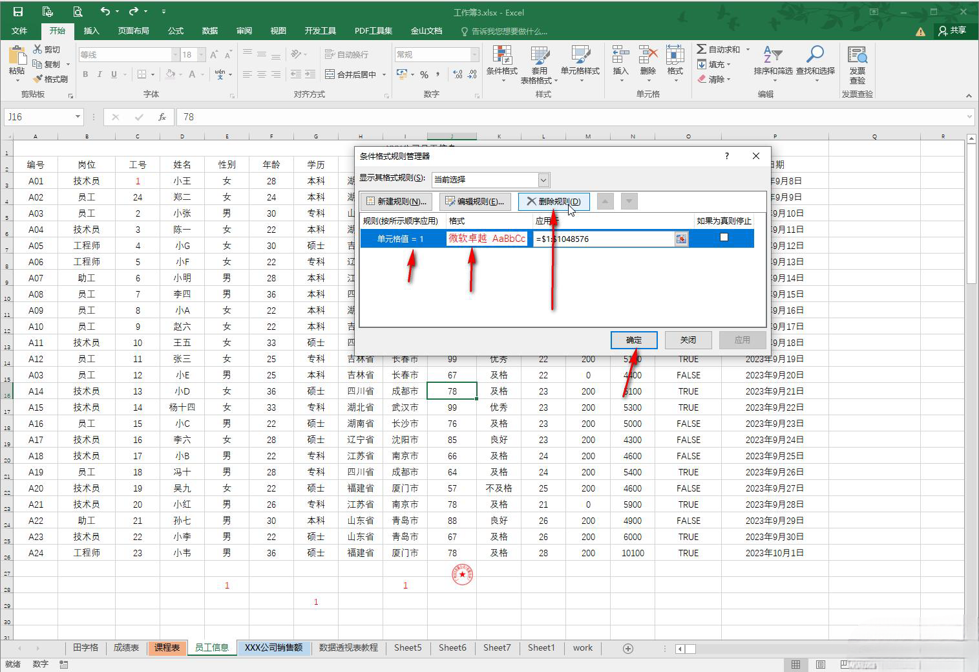Click the quick print icon
Viewport: 979px width, 672px height.
point(47,12)
